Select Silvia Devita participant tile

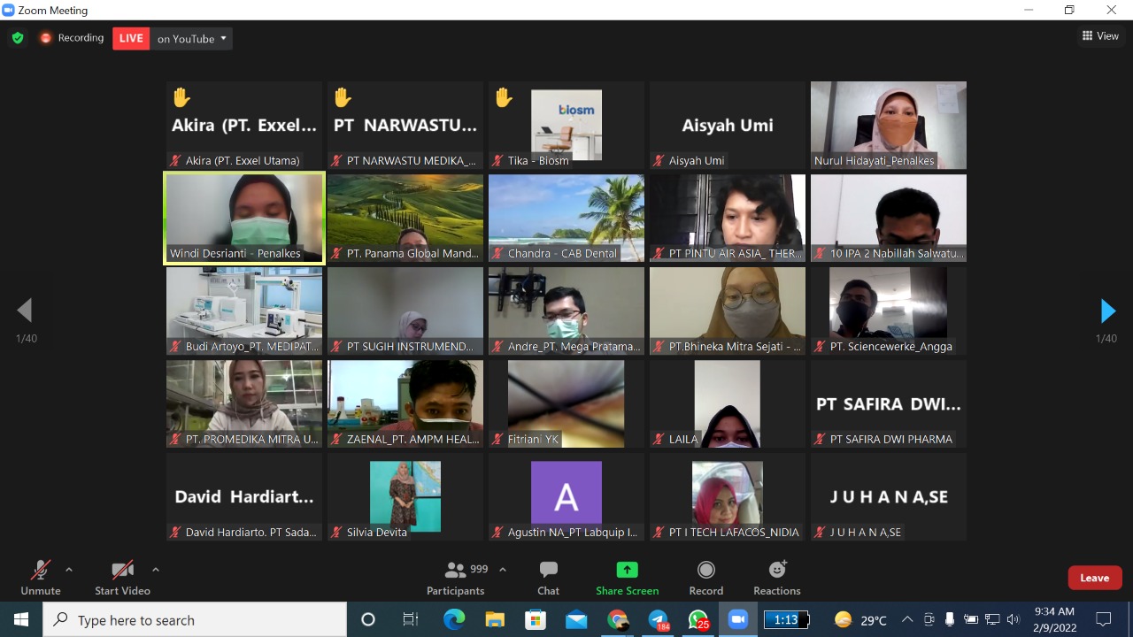405,496
